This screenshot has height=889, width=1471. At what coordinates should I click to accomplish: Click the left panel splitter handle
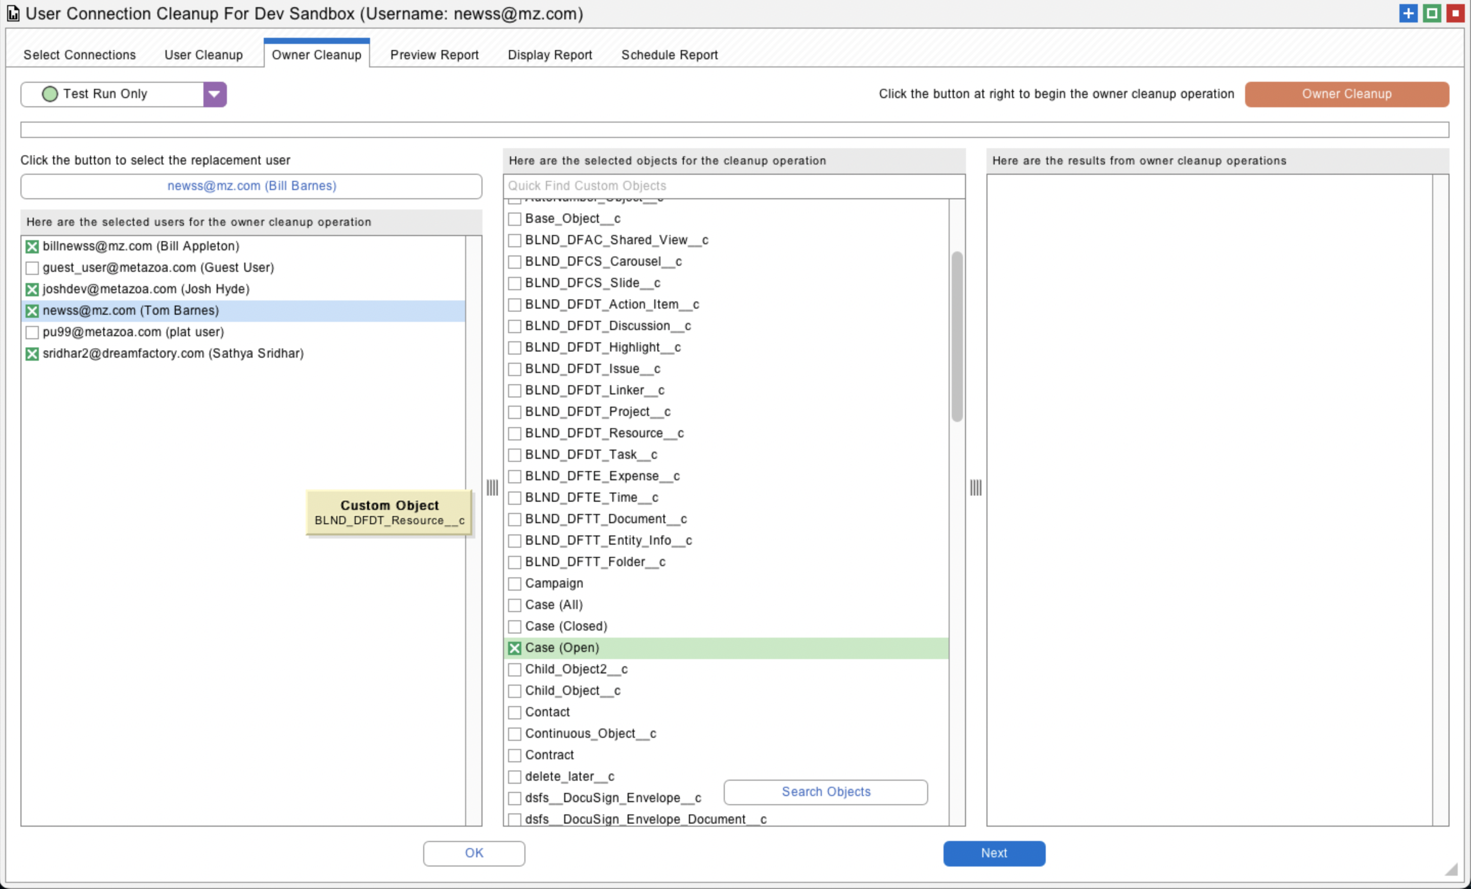492,487
